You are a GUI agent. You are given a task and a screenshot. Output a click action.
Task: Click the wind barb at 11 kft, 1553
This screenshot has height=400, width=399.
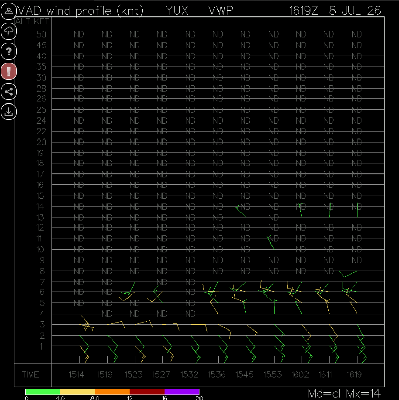[x=270, y=242]
